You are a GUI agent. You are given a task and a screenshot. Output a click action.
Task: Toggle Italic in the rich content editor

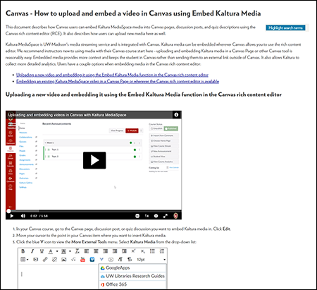click(x=32, y=251)
